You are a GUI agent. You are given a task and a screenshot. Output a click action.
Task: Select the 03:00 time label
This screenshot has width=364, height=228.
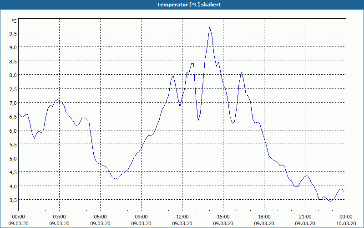pyautogui.click(x=60, y=217)
